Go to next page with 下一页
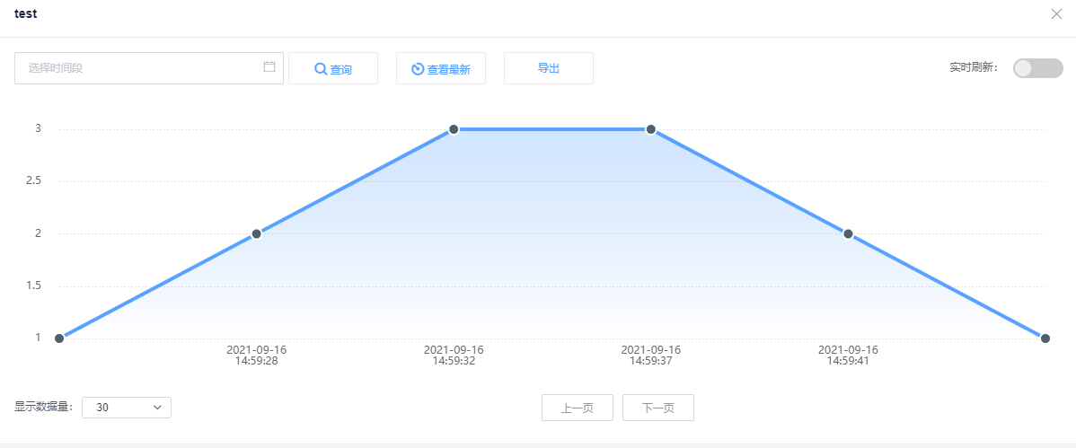 pos(657,408)
